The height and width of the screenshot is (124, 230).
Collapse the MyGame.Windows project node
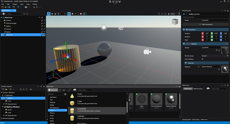[3, 107]
